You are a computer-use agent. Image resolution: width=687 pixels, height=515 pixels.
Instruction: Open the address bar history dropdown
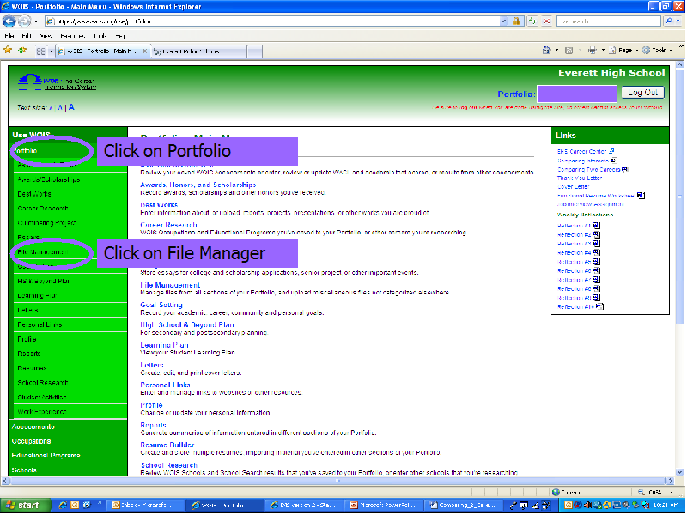tap(503, 21)
